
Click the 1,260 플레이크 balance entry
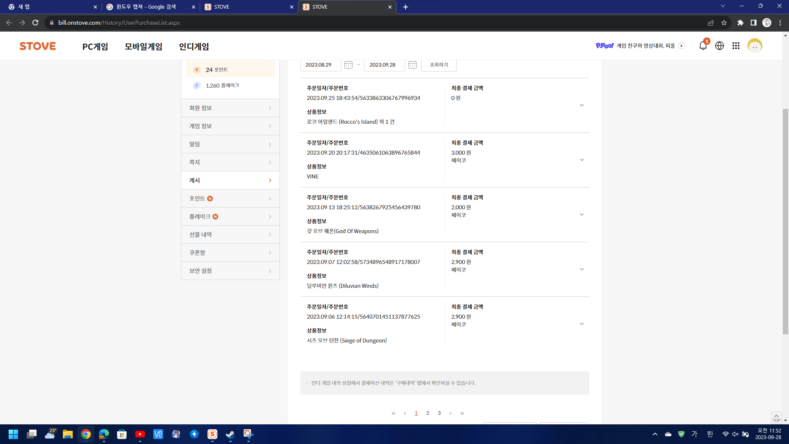point(230,86)
